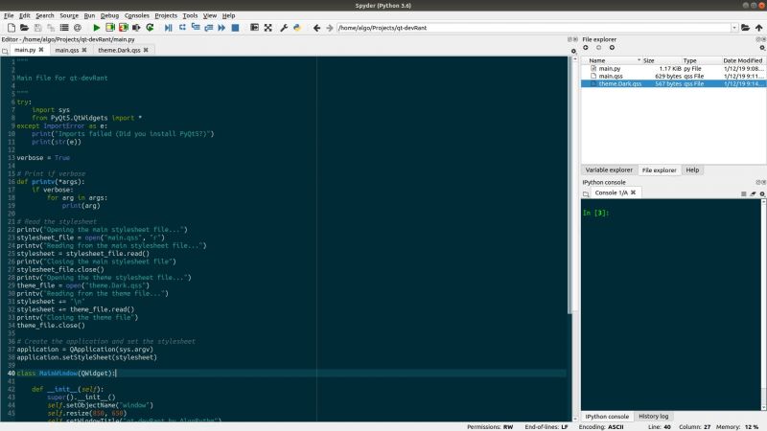Click the debugger Step icon
The width and height of the screenshot is (767, 431).
coord(182,28)
